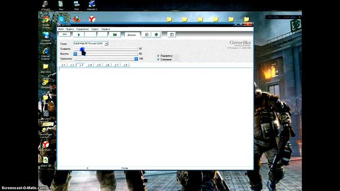Select text tab 3
The image size is (340, 191).
point(81,65)
